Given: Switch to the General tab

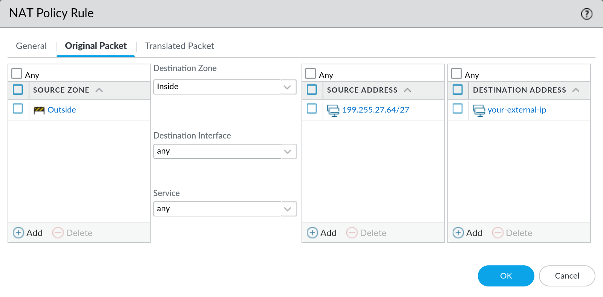Looking at the screenshot, I should pyautogui.click(x=31, y=46).
